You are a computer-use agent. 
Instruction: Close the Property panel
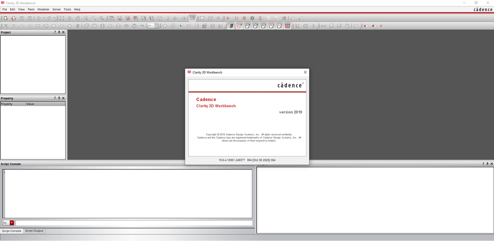[63, 98]
